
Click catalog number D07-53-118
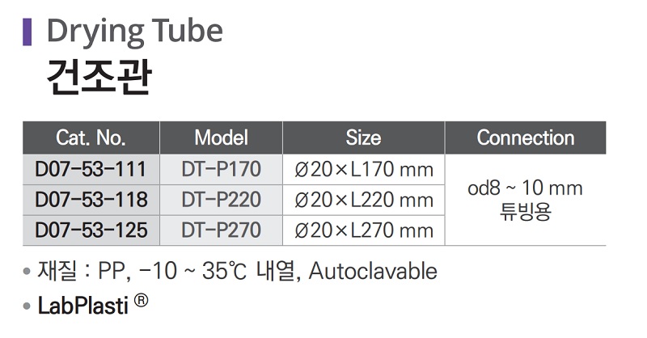(x=91, y=200)
